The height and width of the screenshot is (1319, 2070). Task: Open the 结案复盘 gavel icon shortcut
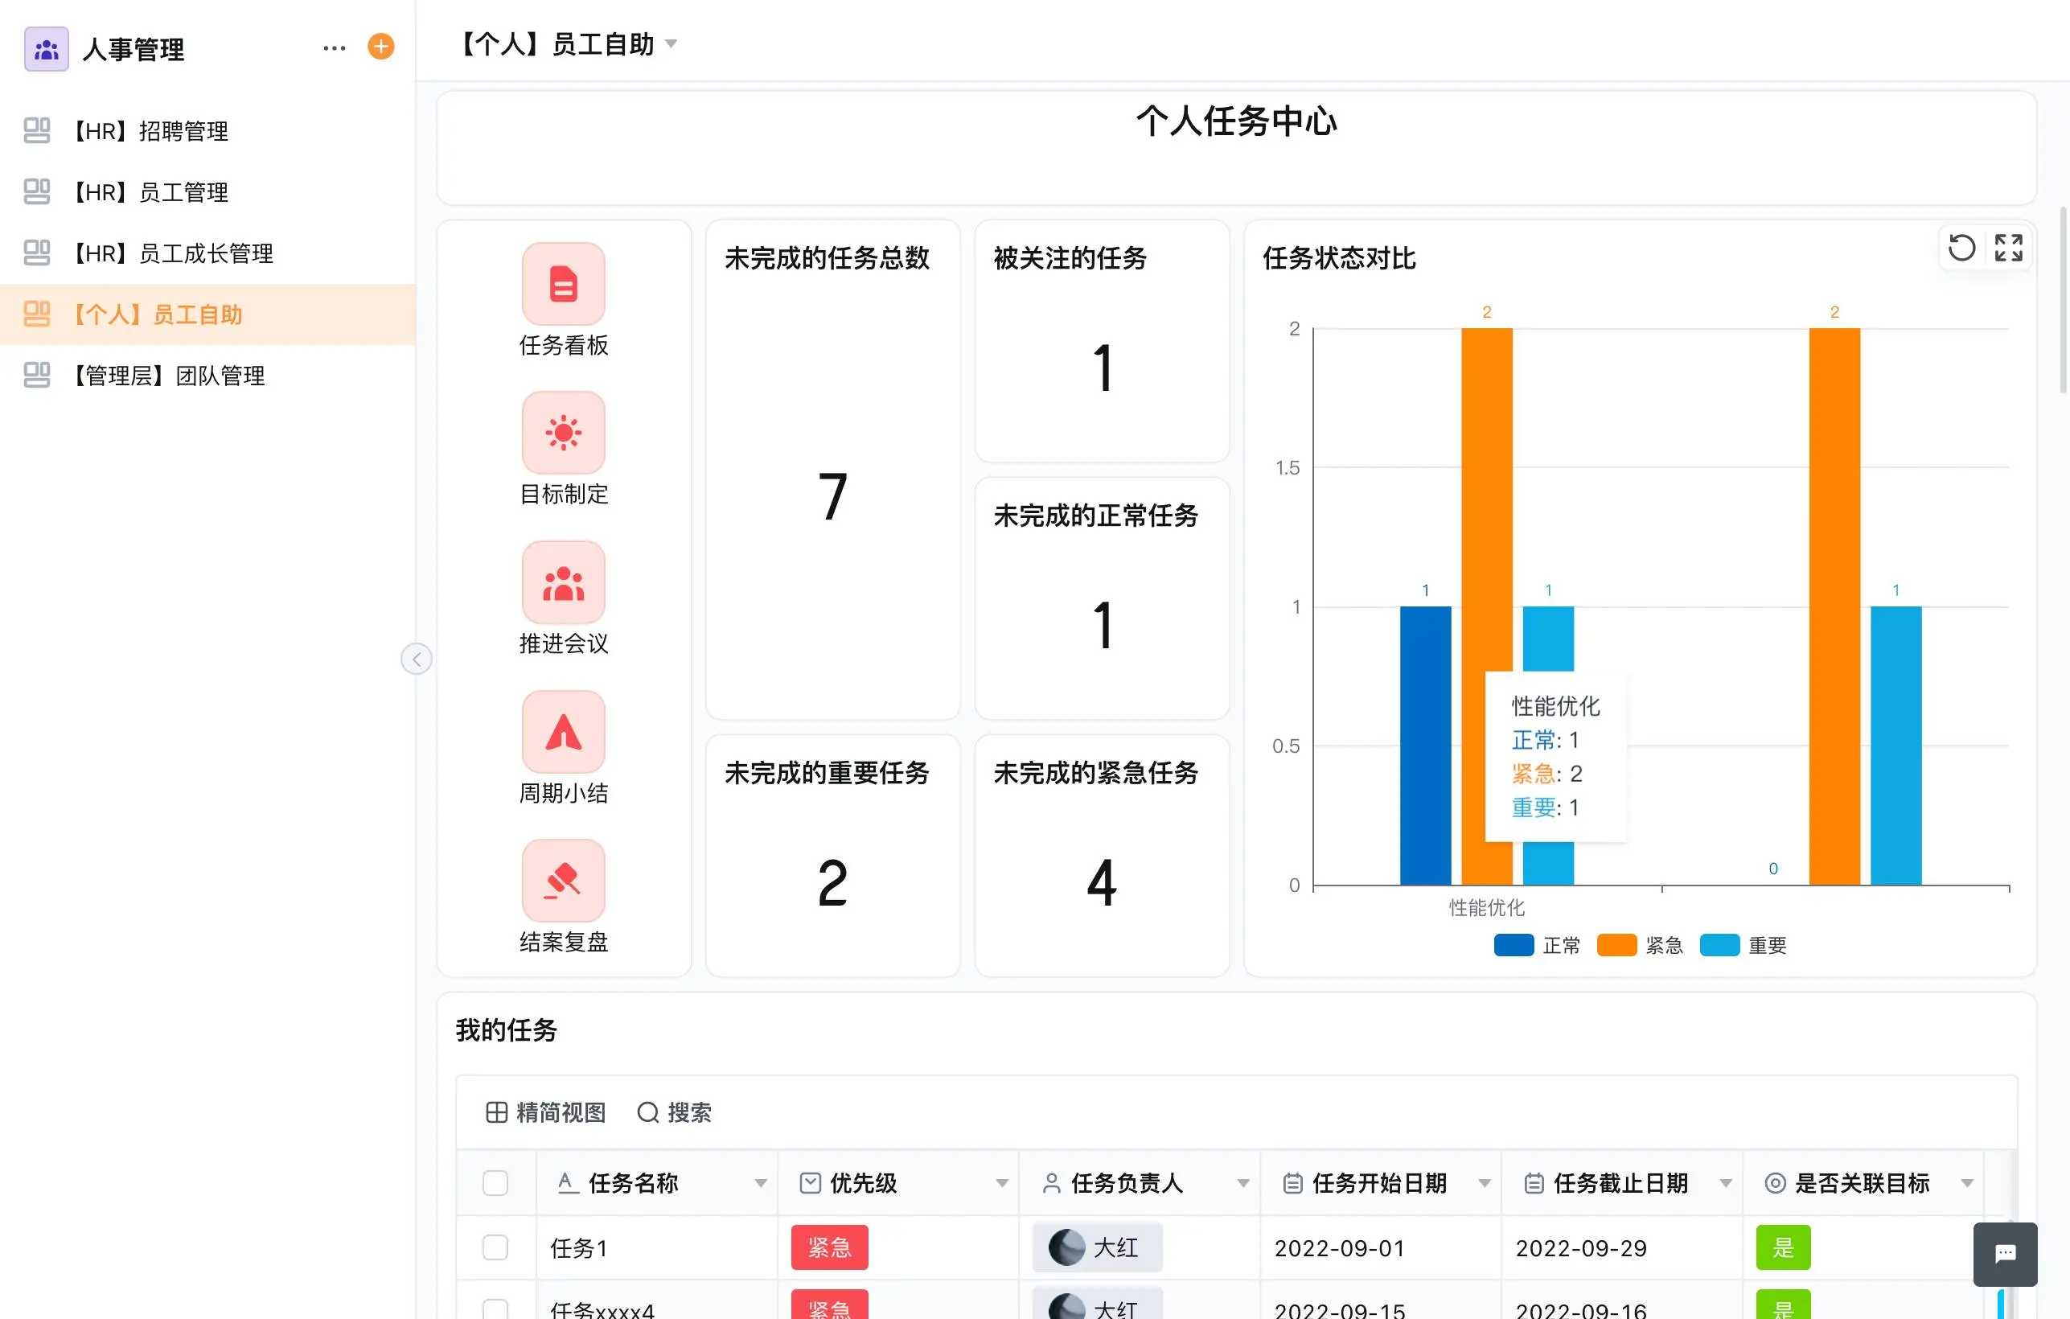point(563,881)
